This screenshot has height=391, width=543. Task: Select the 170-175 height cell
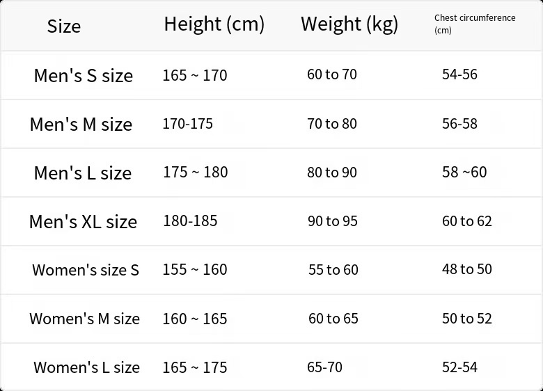187,124
